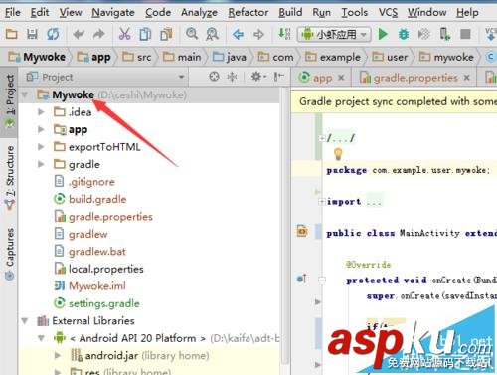Click the Undo arrow icon
This screenshot has width=497, height=375.
pyautogui.click(x=79, y=34)
